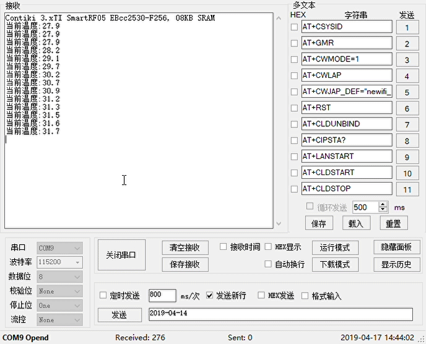This screenshot has height=344, width=426.
Task: Toggle HEX checkbox for AT+GMR row
Action: [294, 43]
